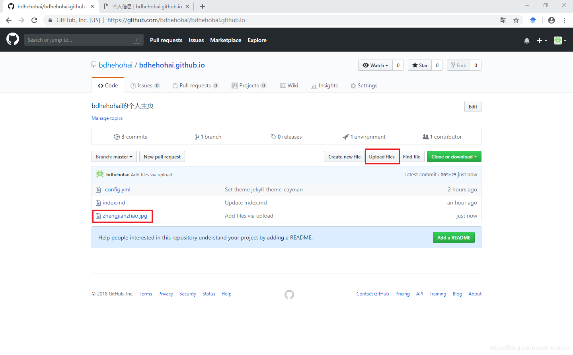Open the zhengjianzhao.jpg file

click(x=125, y=216)
